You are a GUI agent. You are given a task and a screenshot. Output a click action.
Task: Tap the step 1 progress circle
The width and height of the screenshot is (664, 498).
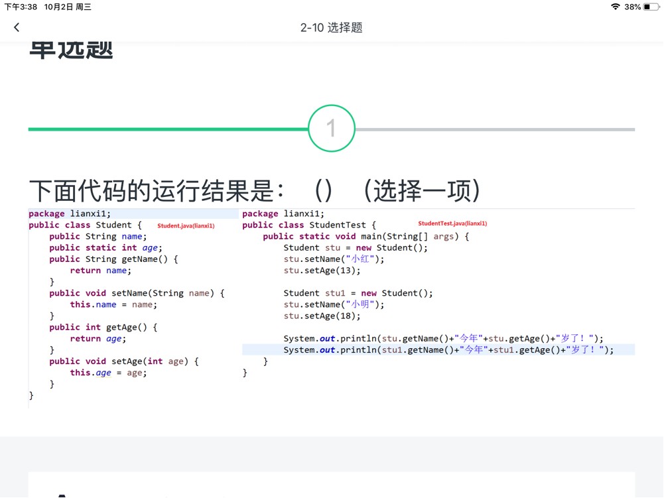pyautogui.click(x=331, y=128)
